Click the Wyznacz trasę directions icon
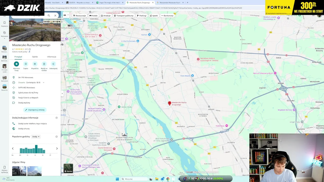Screen dimensions: 324x182 pyautogui.click(x=16, y=64)
